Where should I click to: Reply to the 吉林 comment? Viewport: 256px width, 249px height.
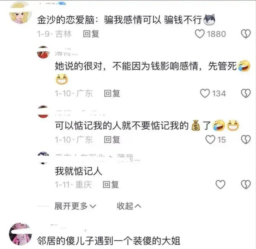[91, 34]
